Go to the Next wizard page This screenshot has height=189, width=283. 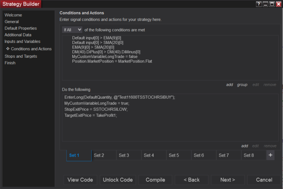click(x=227, y=180)
